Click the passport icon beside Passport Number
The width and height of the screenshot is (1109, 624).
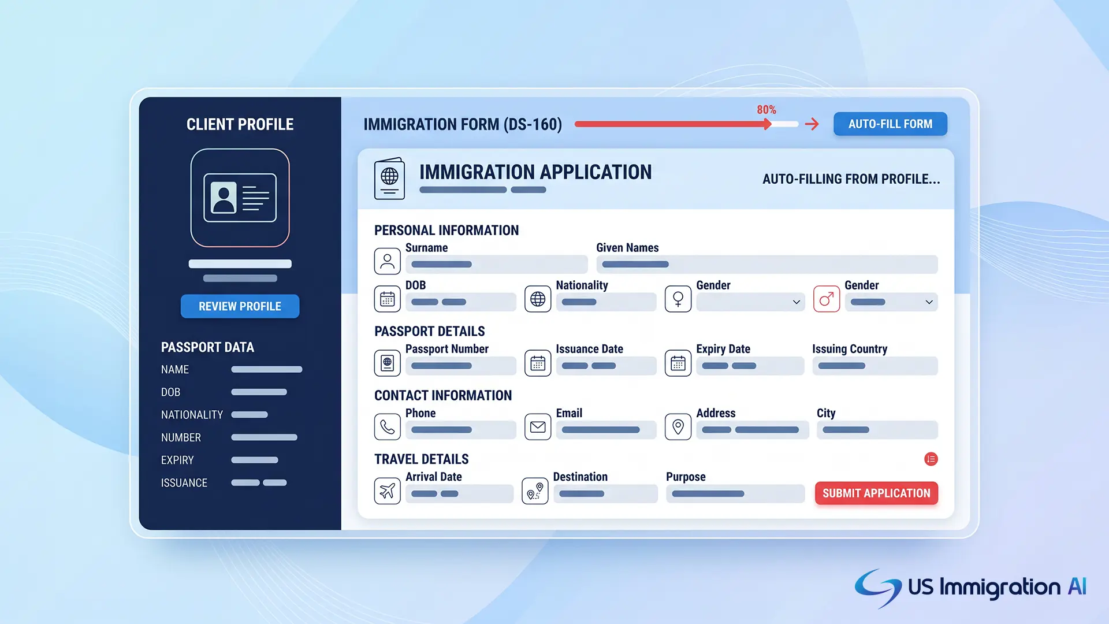click(388, 363)
